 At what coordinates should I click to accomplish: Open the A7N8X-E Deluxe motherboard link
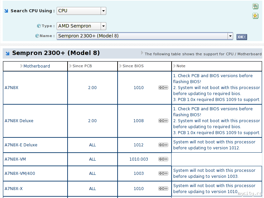point(21,145)
